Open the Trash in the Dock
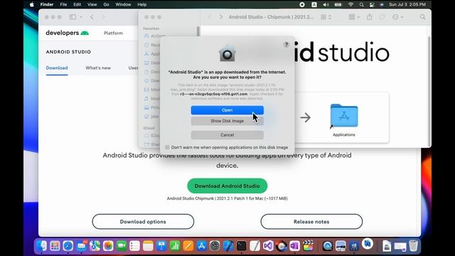The image size is (455, 256). click(x=414, y=246)
